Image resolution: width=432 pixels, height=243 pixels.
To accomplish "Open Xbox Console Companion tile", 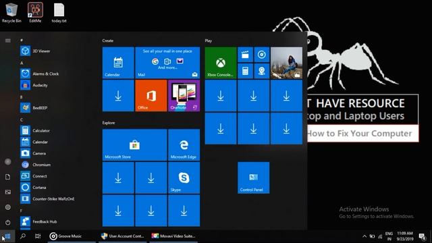I will 221,63.
